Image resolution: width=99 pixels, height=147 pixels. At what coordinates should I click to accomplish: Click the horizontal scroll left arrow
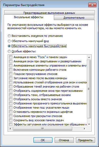pyautogui.click(x=10, y=129)
